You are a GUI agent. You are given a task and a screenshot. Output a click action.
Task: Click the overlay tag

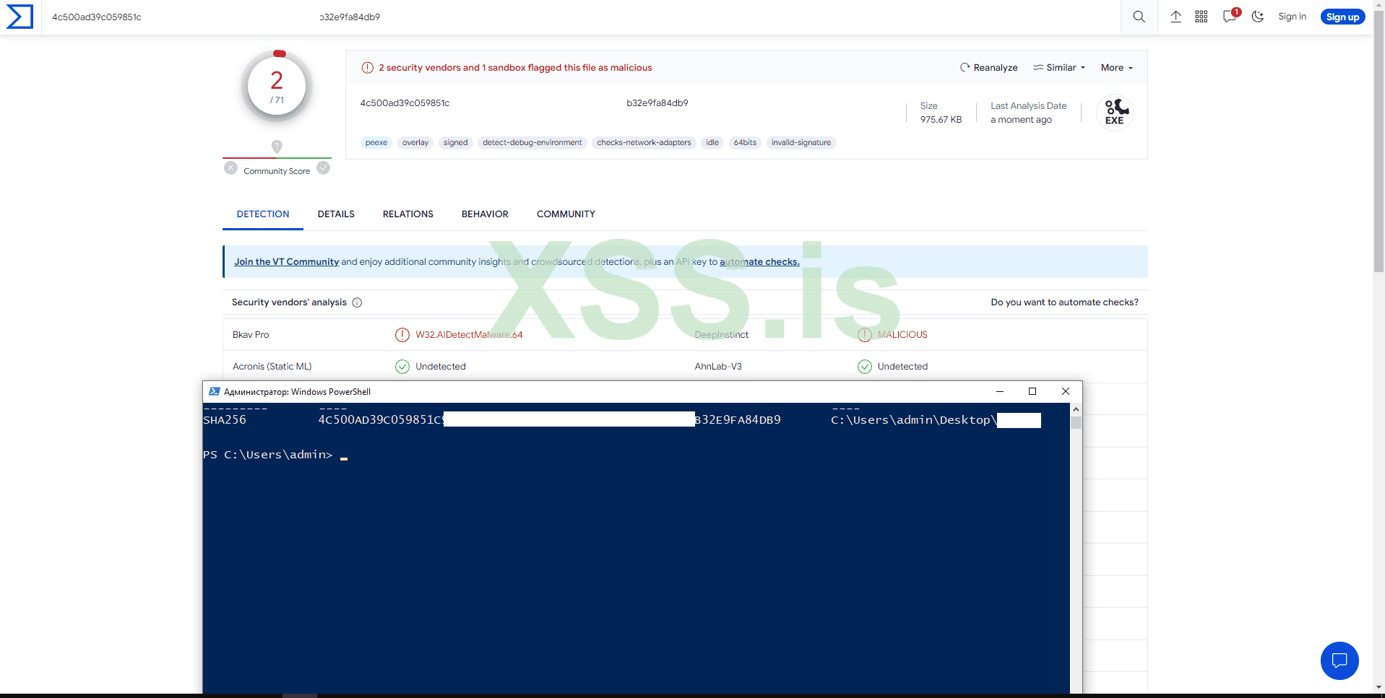[x=415, y=143]
